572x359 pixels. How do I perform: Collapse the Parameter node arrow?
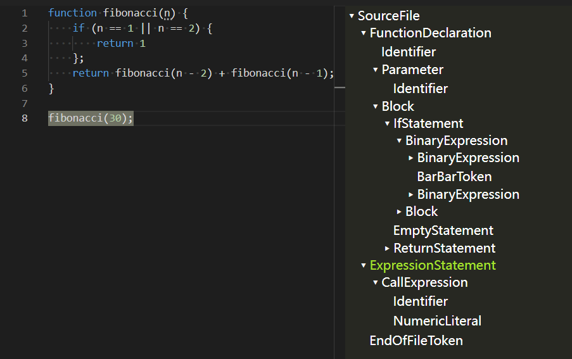pyautogui.click(x=376, y=70)
